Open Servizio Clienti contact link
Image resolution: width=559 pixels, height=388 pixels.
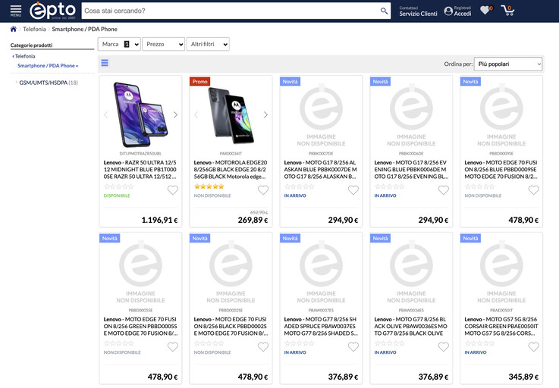418,14
